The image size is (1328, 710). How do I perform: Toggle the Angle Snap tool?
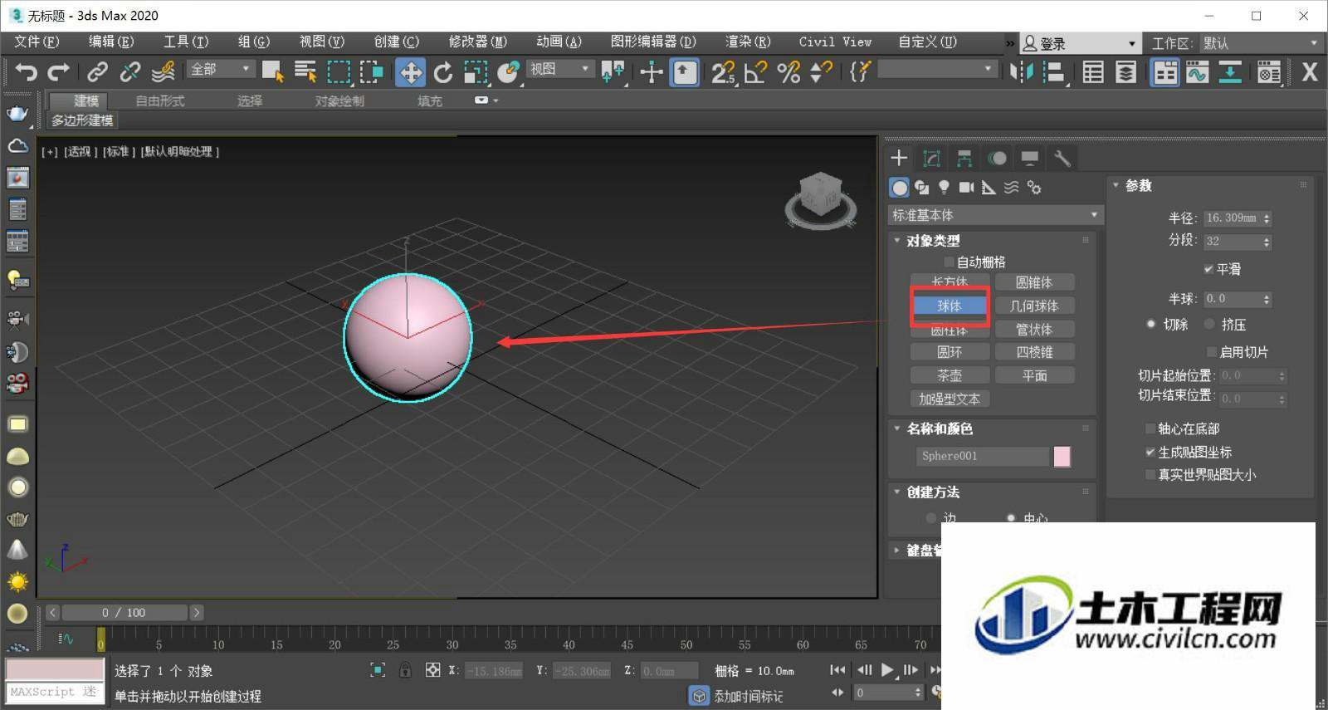coord(755,72)
